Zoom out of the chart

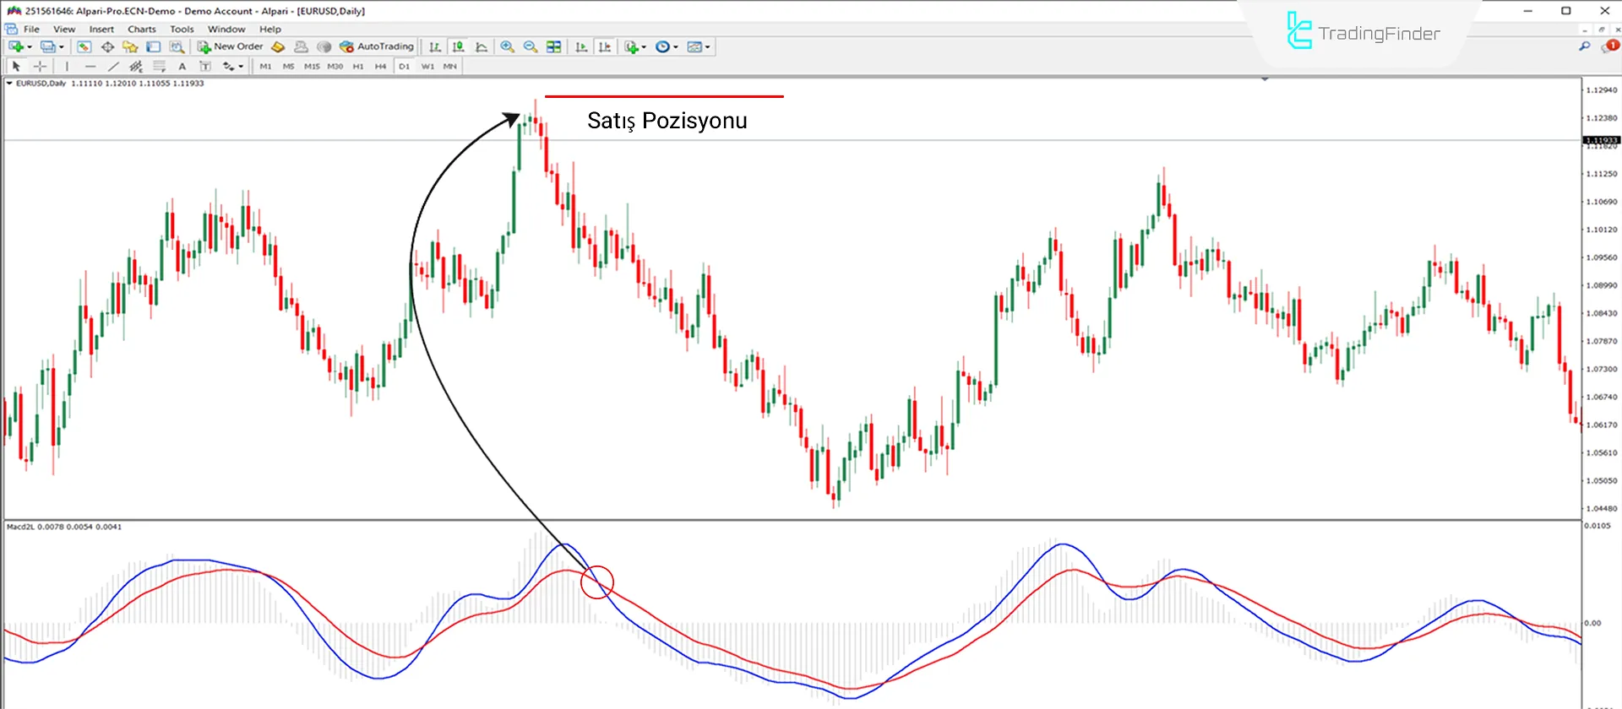point(531,46)
